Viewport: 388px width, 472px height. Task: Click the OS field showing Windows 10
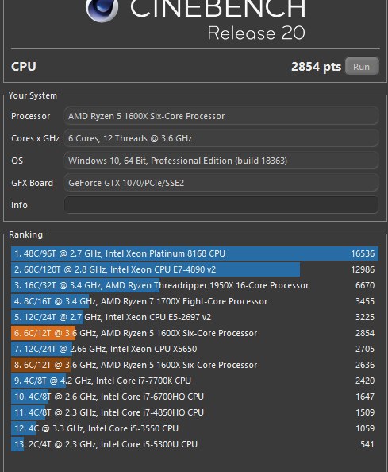point(221,161)
